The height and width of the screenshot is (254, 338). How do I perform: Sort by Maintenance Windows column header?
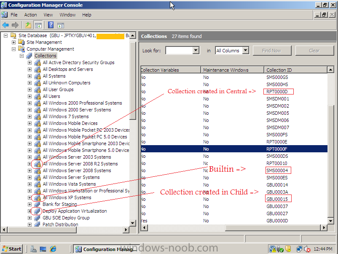click(x=232, y=70)
